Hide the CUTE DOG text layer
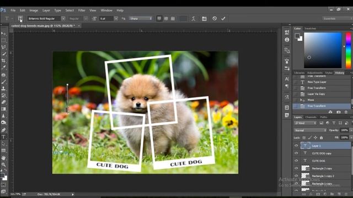Screen dimensions: 353x198 click(x=296, y=161)
